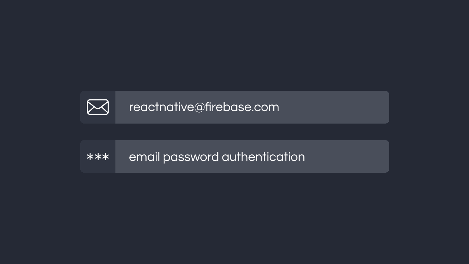Click the text reactnative@firebase.com

[x=204, y=107]
